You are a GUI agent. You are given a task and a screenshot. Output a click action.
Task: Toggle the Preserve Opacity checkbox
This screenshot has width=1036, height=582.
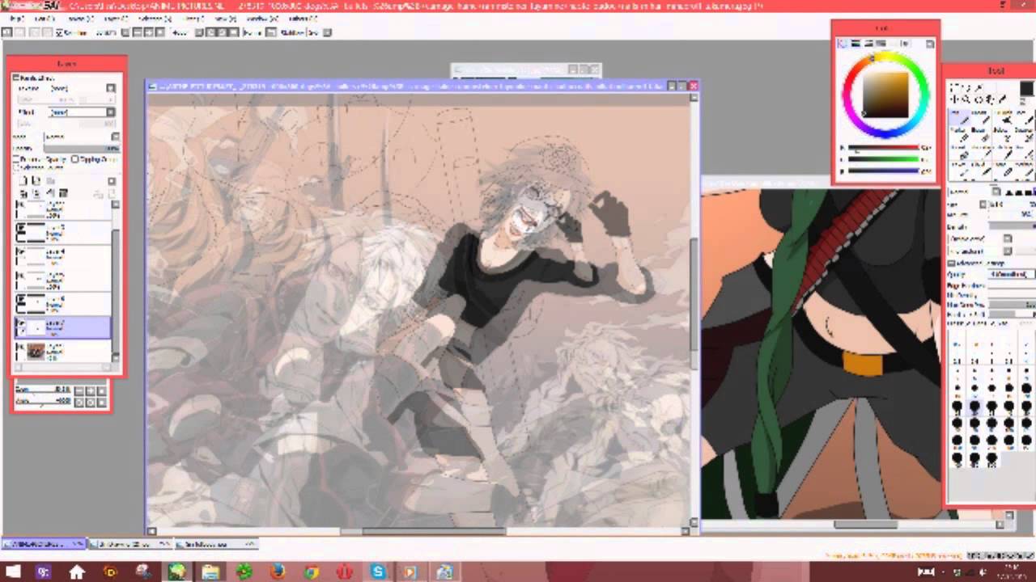point(15,159)
